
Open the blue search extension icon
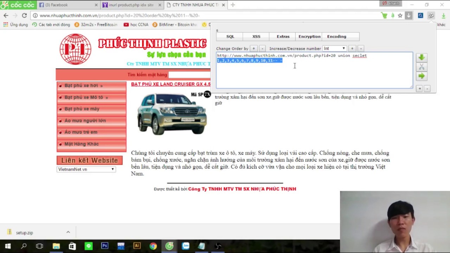(x=420, y=15)
